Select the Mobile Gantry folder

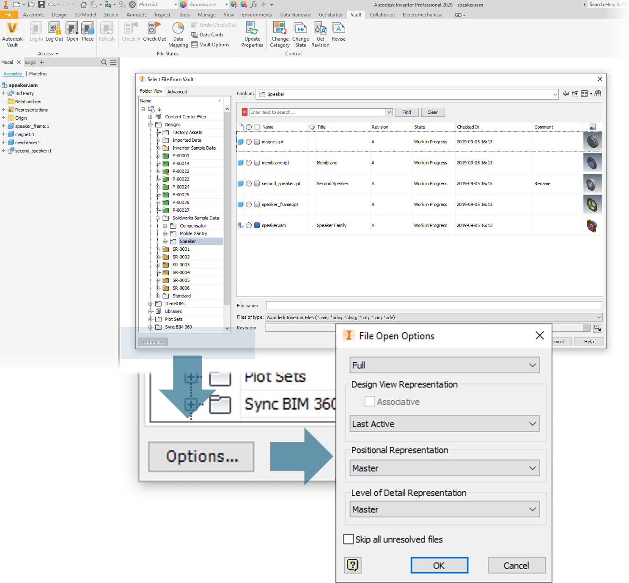193,233
